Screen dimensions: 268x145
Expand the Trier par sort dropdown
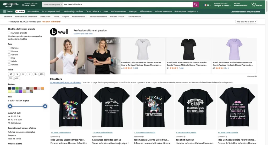coord(246,22)
